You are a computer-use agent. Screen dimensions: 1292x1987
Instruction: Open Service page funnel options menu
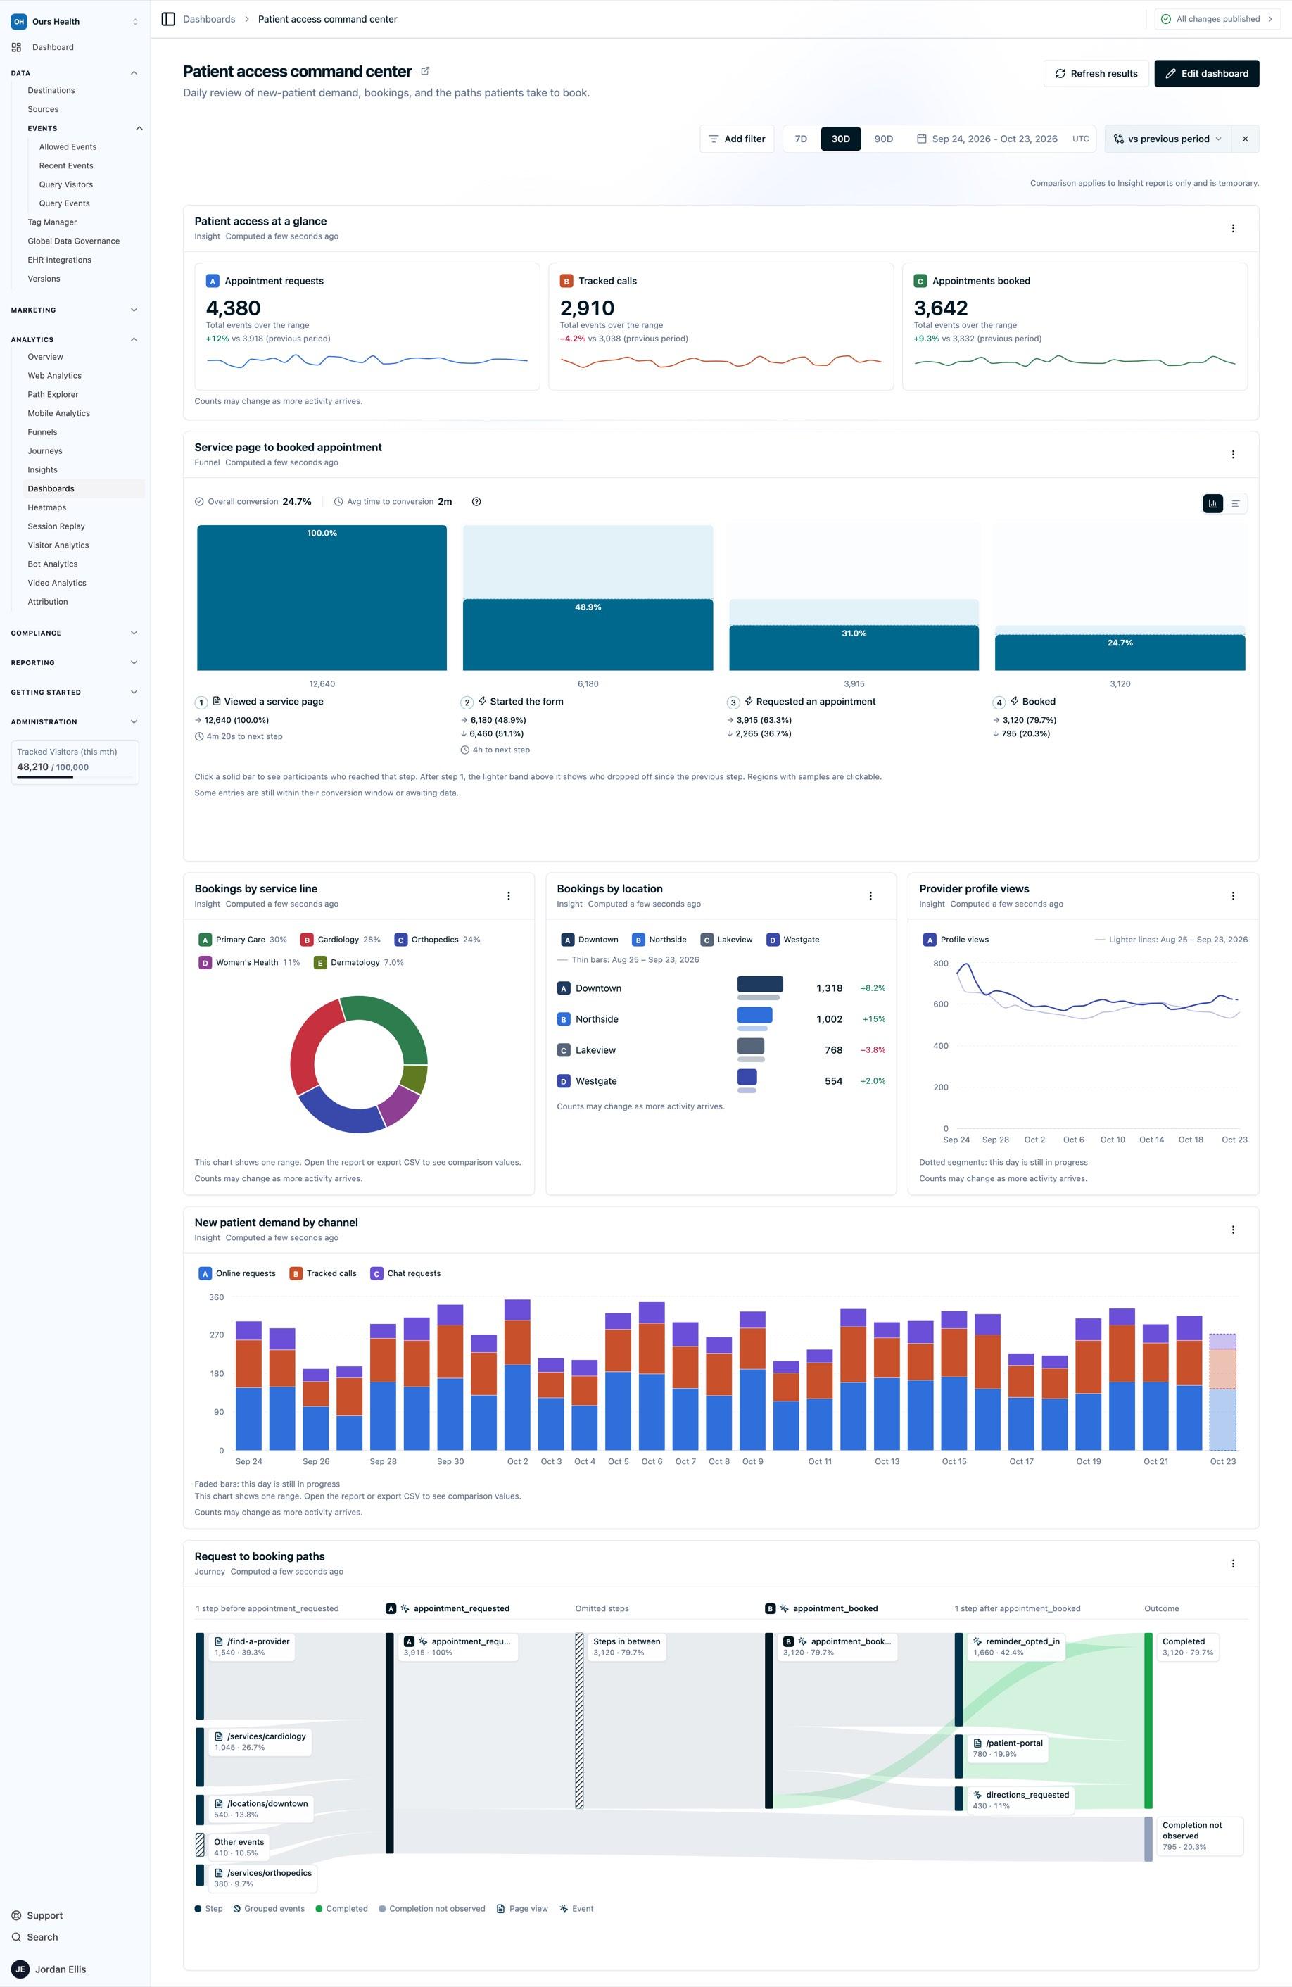point(1233,454)
